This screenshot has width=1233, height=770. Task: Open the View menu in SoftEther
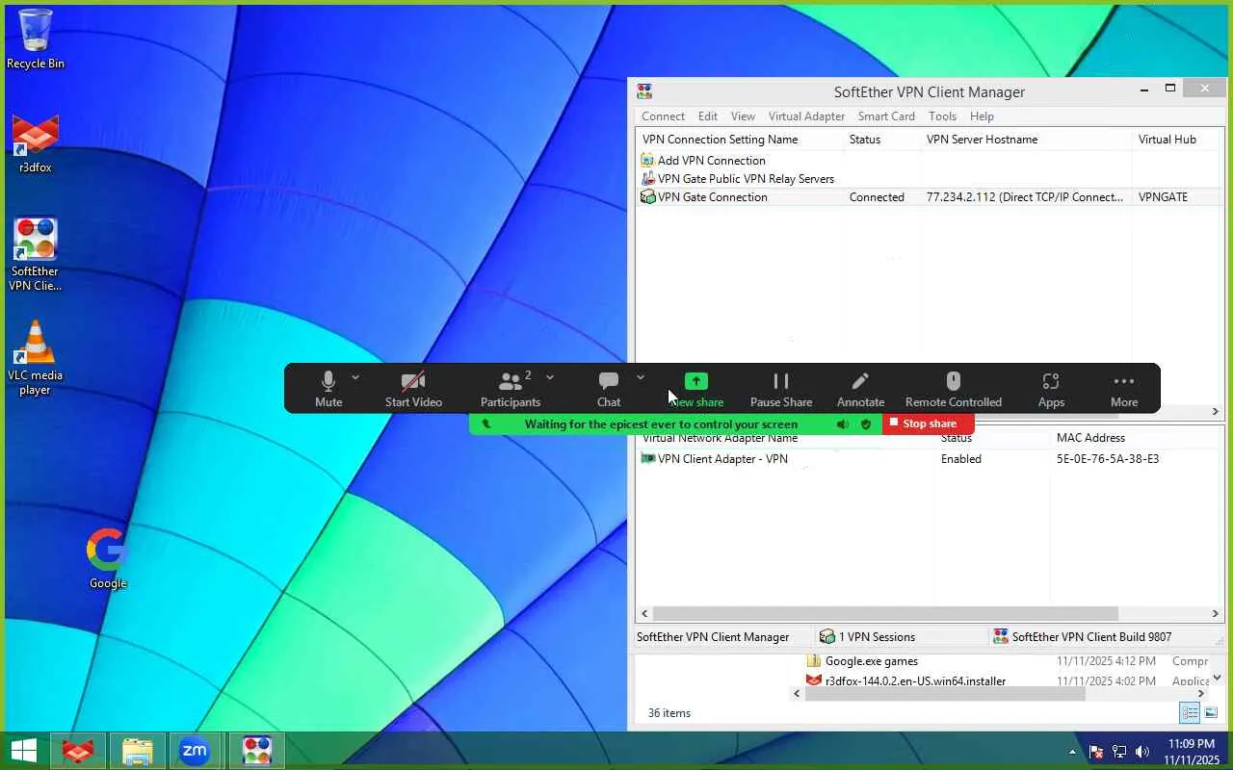tap(743, 116)
